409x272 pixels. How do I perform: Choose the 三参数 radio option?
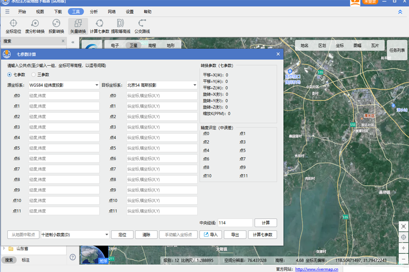34,75
